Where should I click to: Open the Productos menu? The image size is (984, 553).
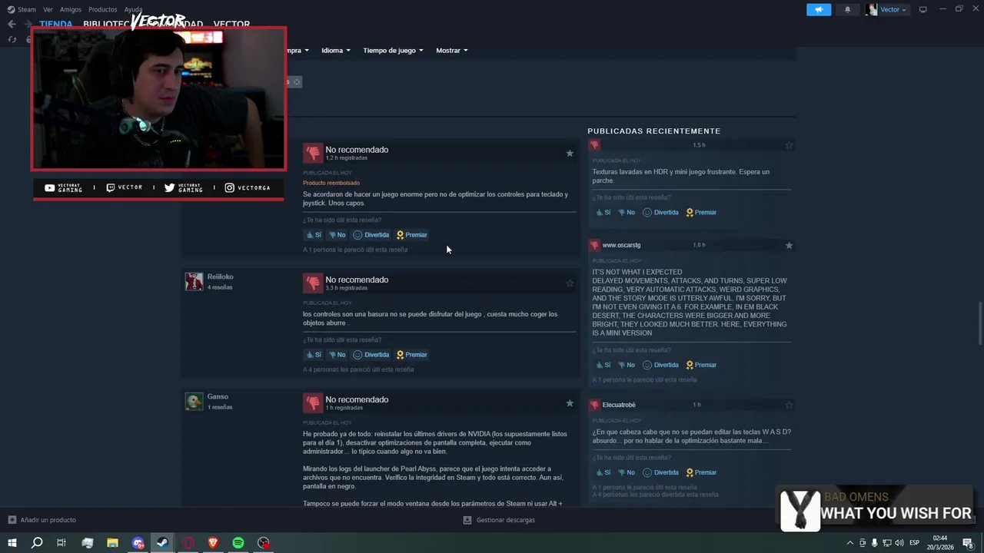103,9
